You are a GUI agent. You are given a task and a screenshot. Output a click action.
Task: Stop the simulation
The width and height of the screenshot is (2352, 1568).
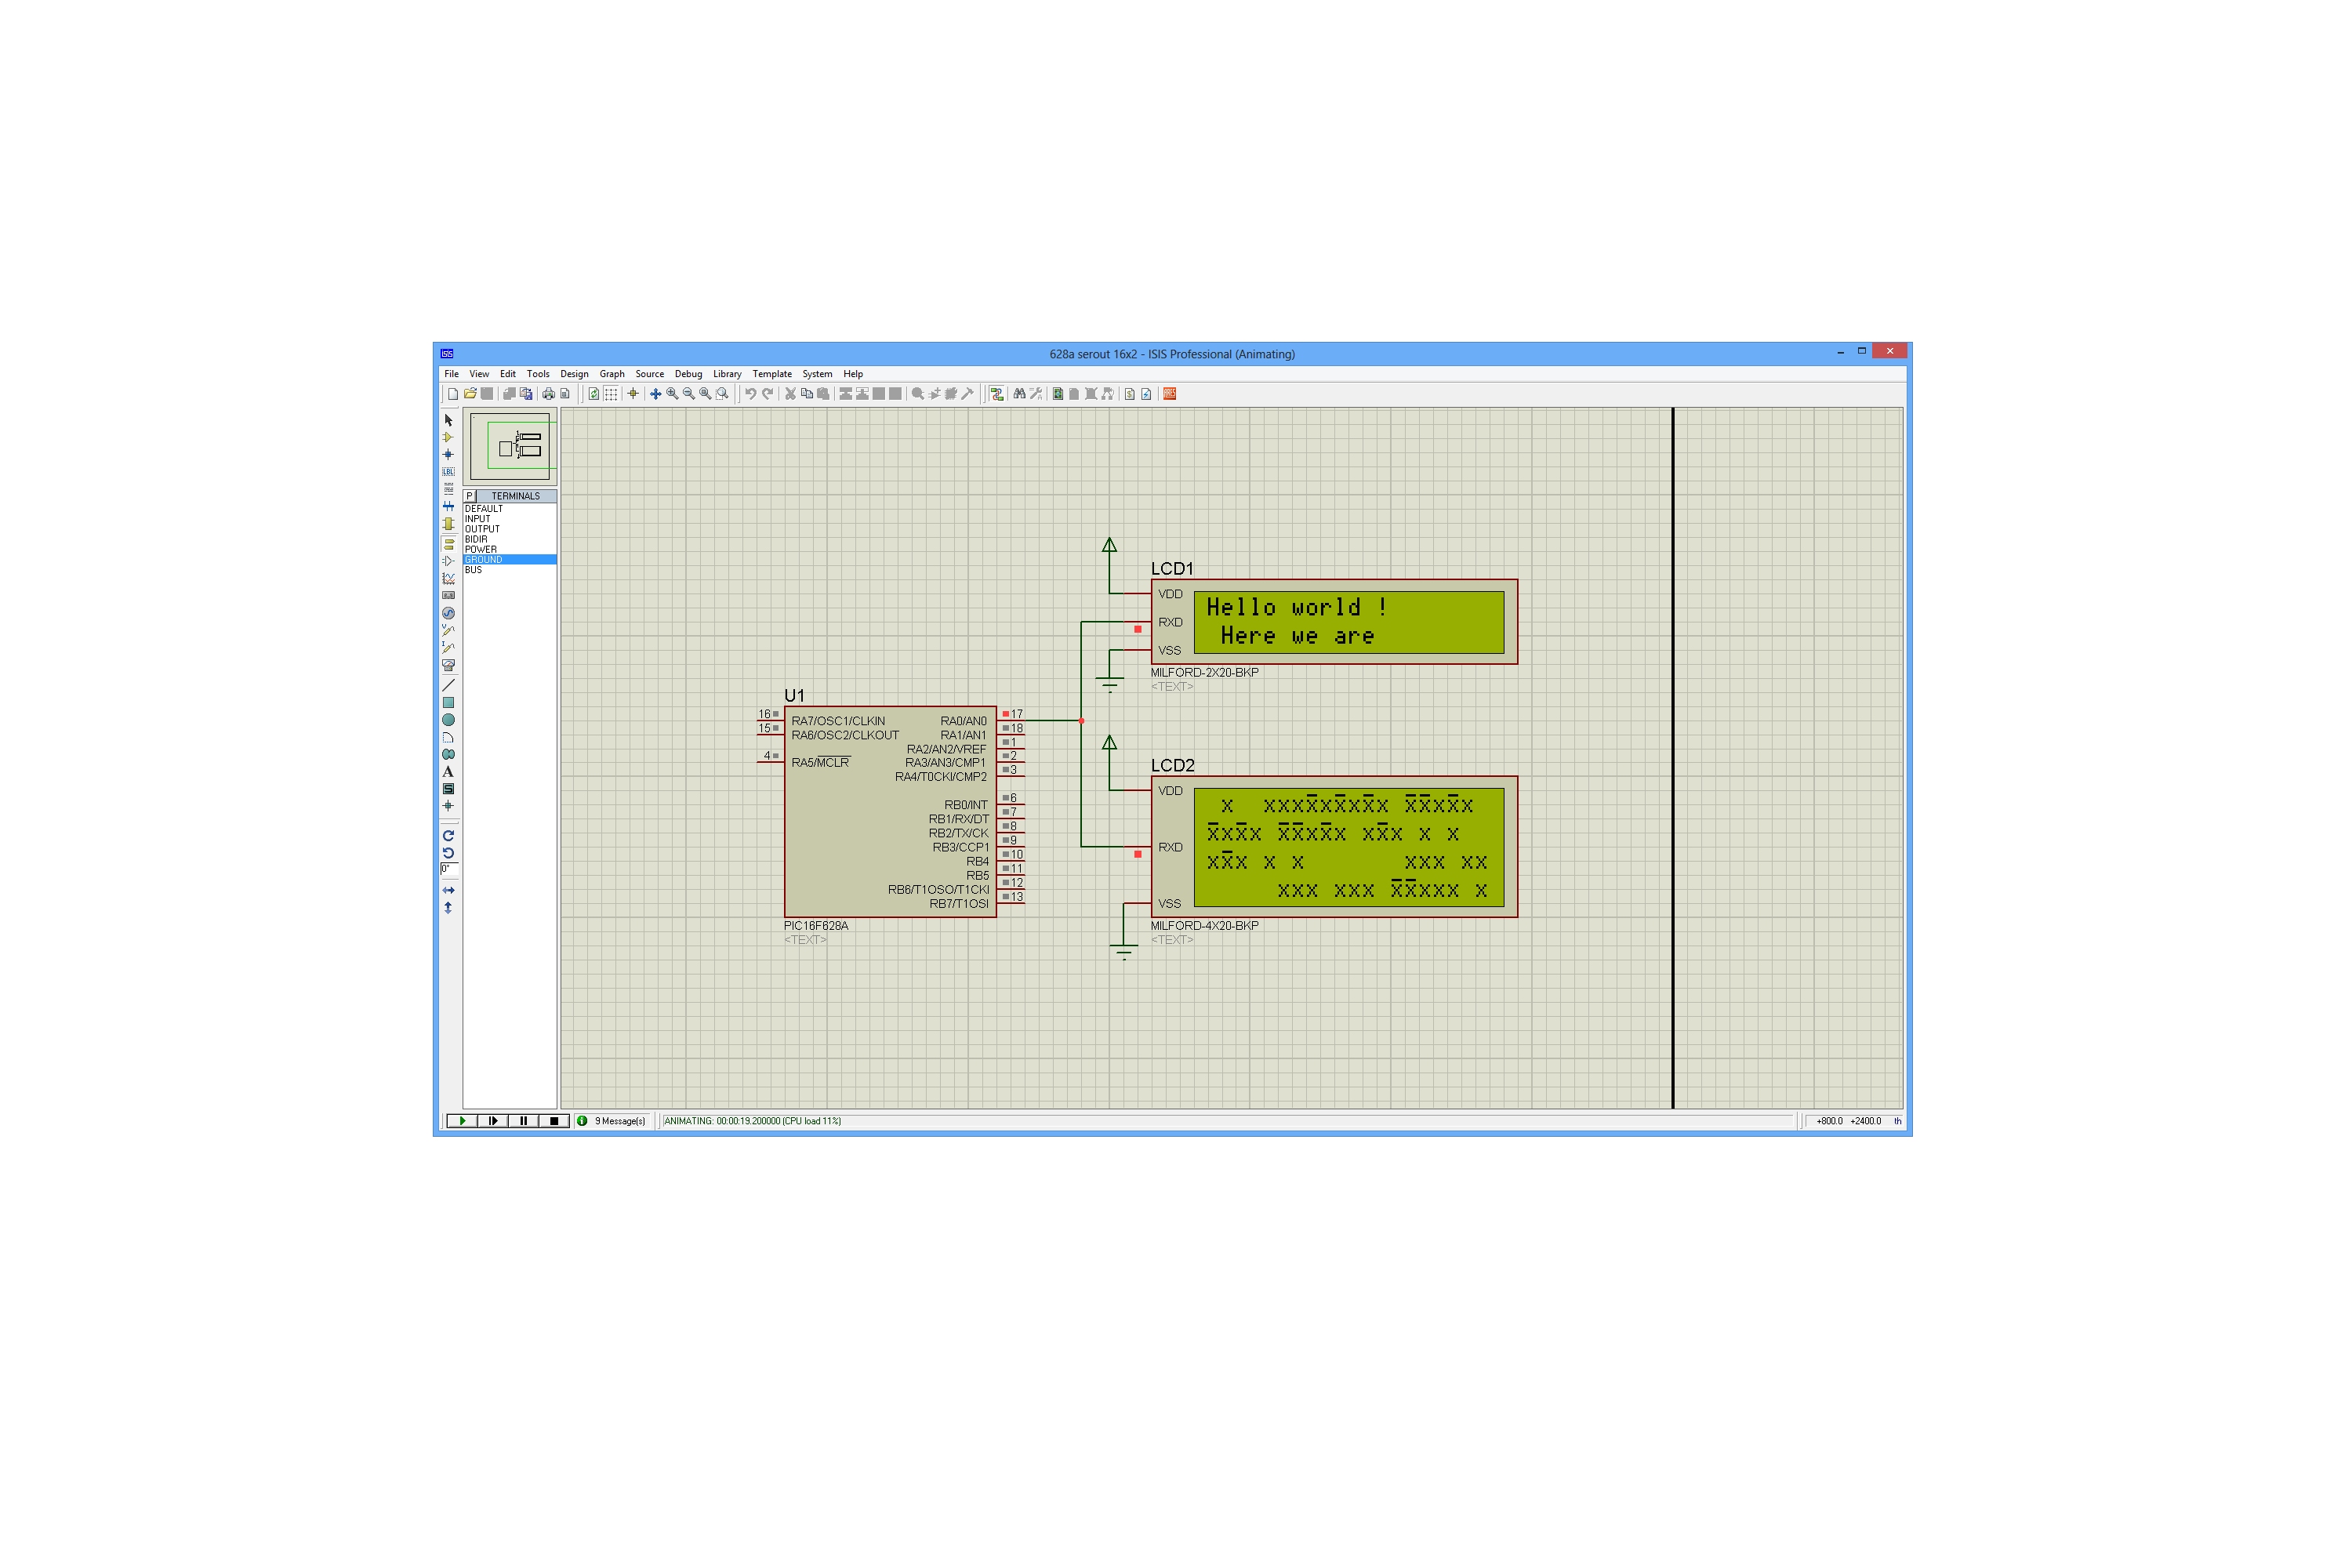point(554,1121)
